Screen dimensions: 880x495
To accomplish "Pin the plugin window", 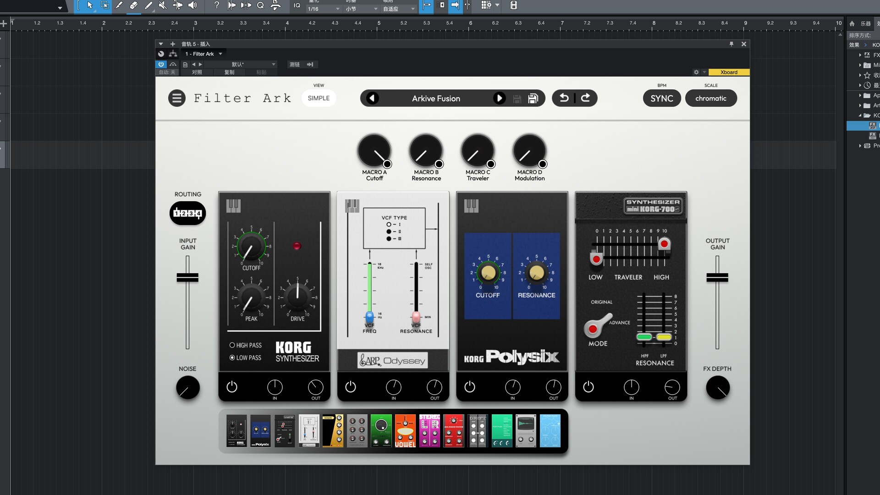I will (731, 44).
